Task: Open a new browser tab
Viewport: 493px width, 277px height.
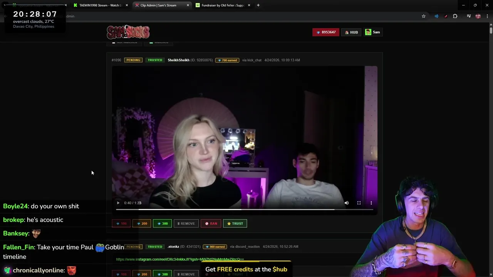Action: 258,5
